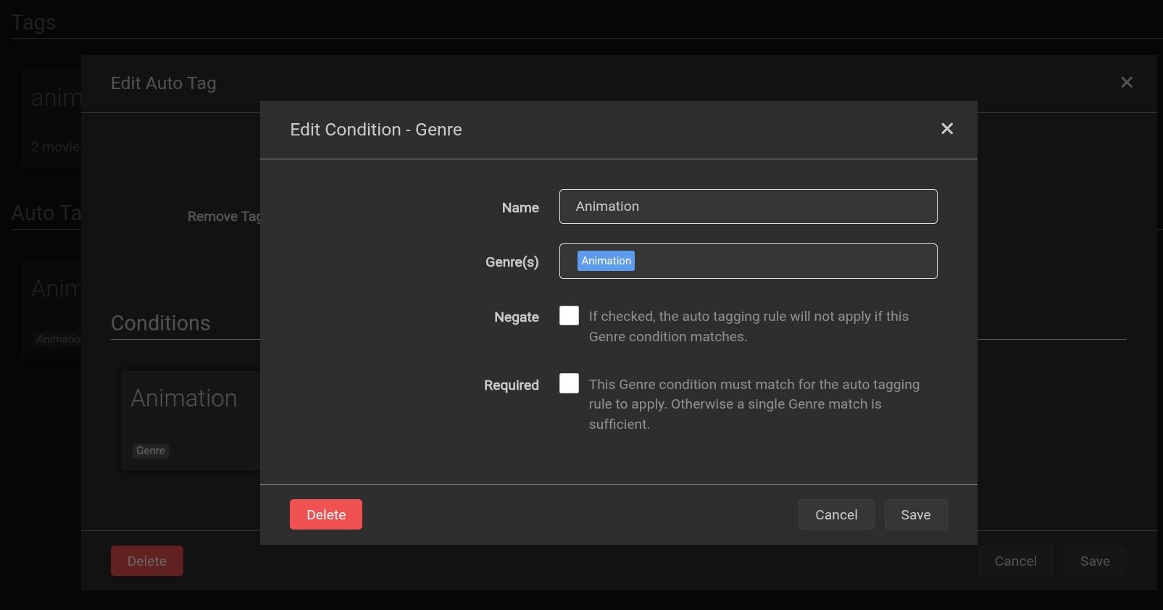Cancel the Edit Condition dialog

[x=835, y=514]
